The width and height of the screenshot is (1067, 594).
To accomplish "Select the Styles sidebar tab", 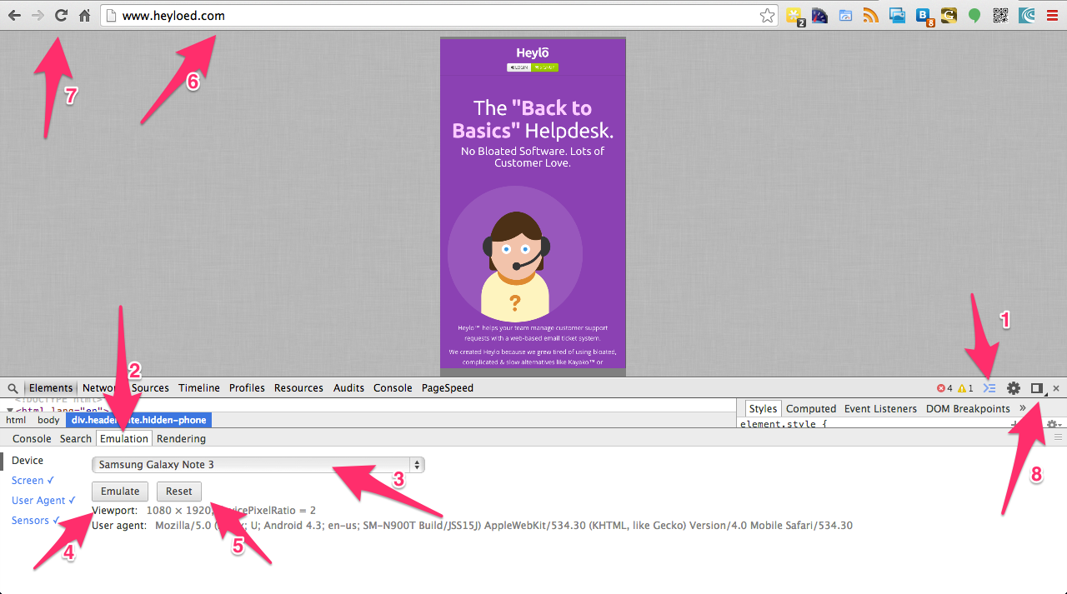I will pyautogui.click(x=763, y=409).
